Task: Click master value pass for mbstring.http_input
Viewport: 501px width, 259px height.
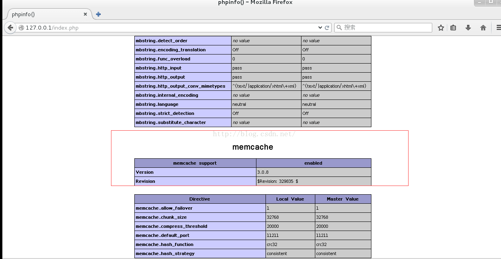Action: pyautogui.click(x=307, y=68)
